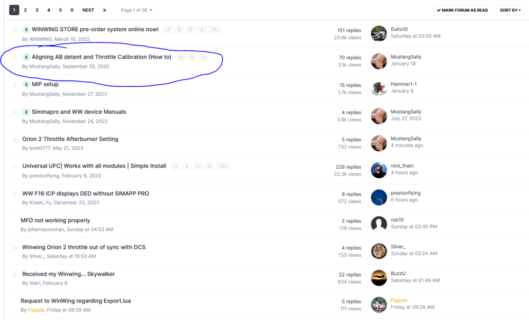This screenshot has height=320, width=529.
Task: Open Simmapro and WW device Manuals topic
Action: pos(79,112)
